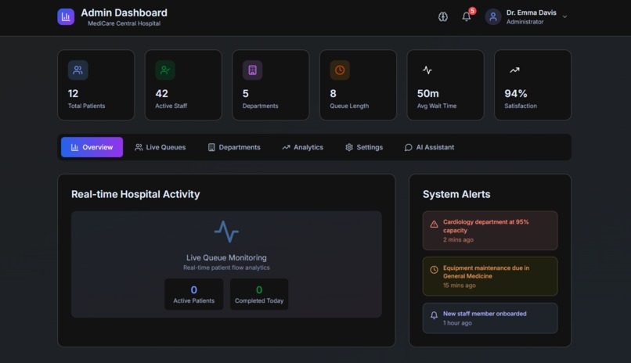Image resolution: width=631 pixels, height=363 pixels.
Task: Open the AI Assistant tab
Action: pos(429,147)
